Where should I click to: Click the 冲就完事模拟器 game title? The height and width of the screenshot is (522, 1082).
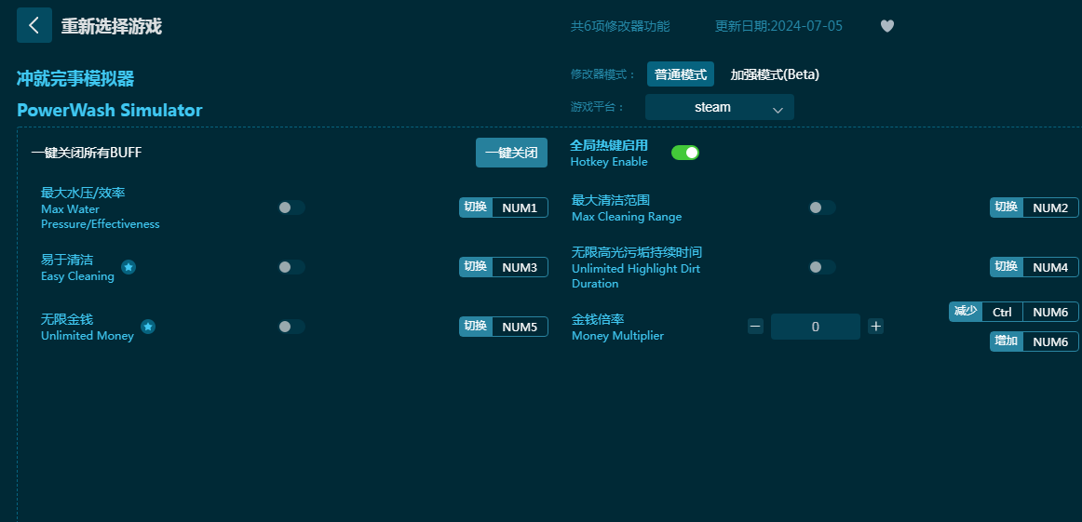click(75, 78)
